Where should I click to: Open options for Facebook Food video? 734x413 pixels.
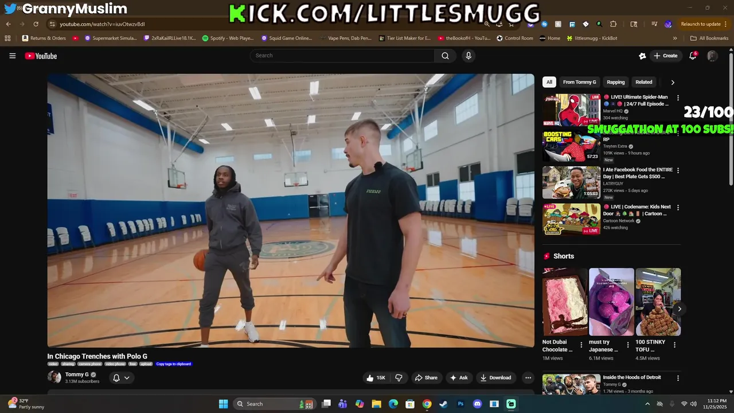(x=678, y=171)
